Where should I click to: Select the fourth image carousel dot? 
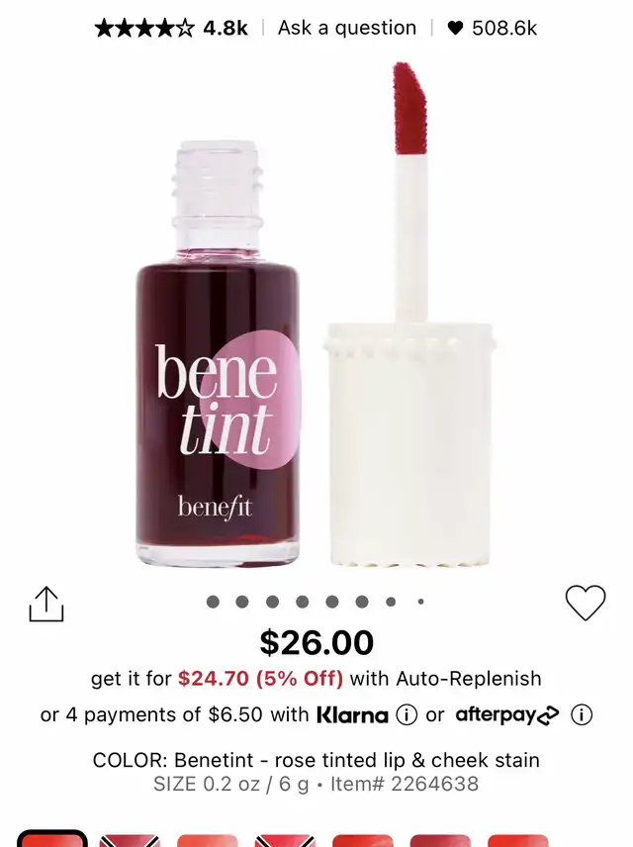[x=303, y=602]
